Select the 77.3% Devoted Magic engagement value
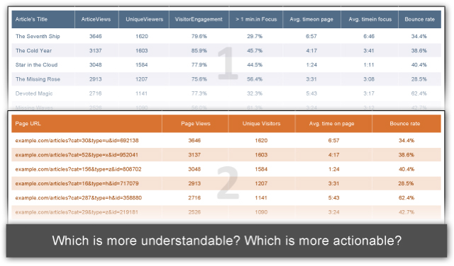 199,93
